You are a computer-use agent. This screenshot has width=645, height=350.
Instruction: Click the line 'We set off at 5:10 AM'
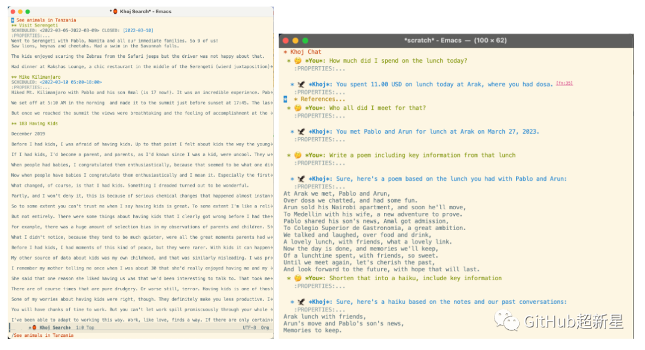point(142,103)
